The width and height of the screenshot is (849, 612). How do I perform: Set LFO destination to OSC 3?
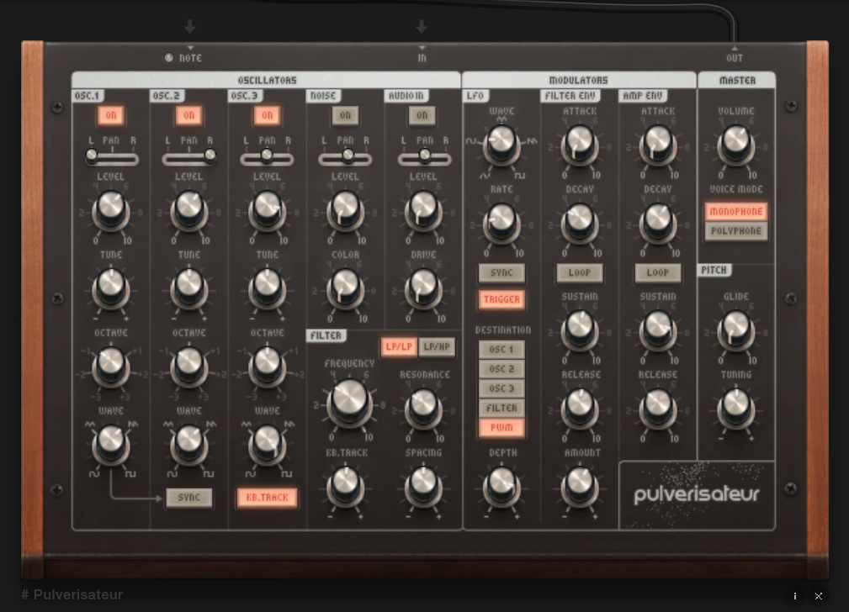tap(501, 388)
